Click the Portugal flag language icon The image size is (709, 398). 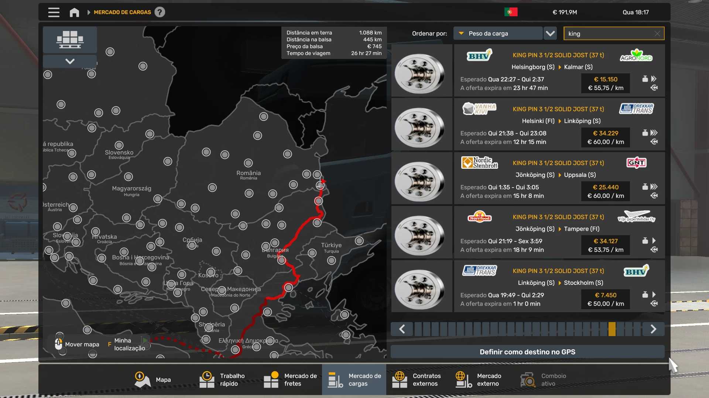click(511, 12)
